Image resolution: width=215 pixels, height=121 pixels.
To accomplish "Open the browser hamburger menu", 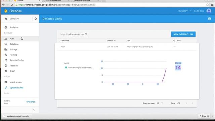I will click(x=212, y=5).
